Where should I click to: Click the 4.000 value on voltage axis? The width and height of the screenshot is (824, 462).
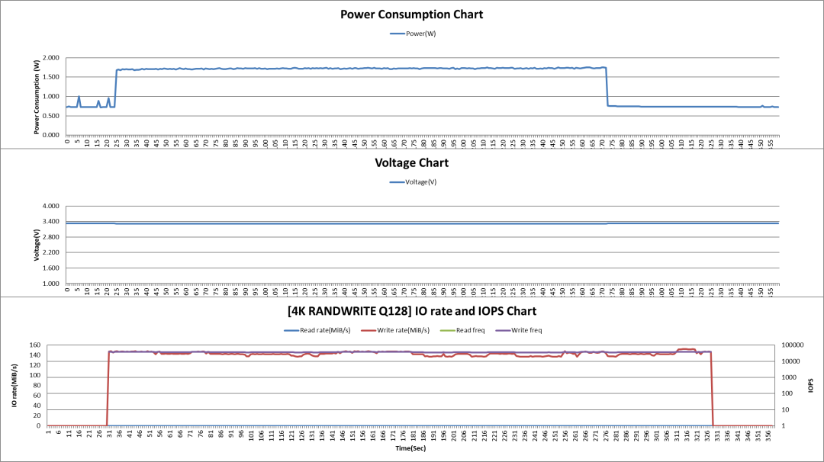(51, 207)
